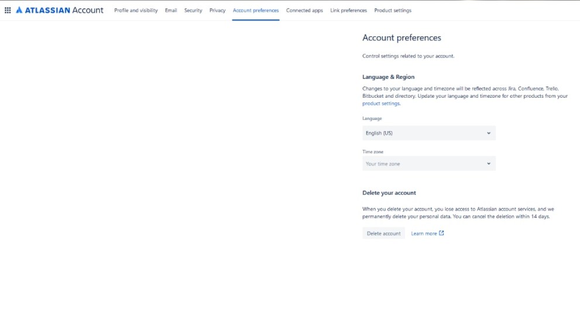Image resolution: width=580 pixels, height=326 pixels.
Task: Open the Email tab
Action: point(171,11)
